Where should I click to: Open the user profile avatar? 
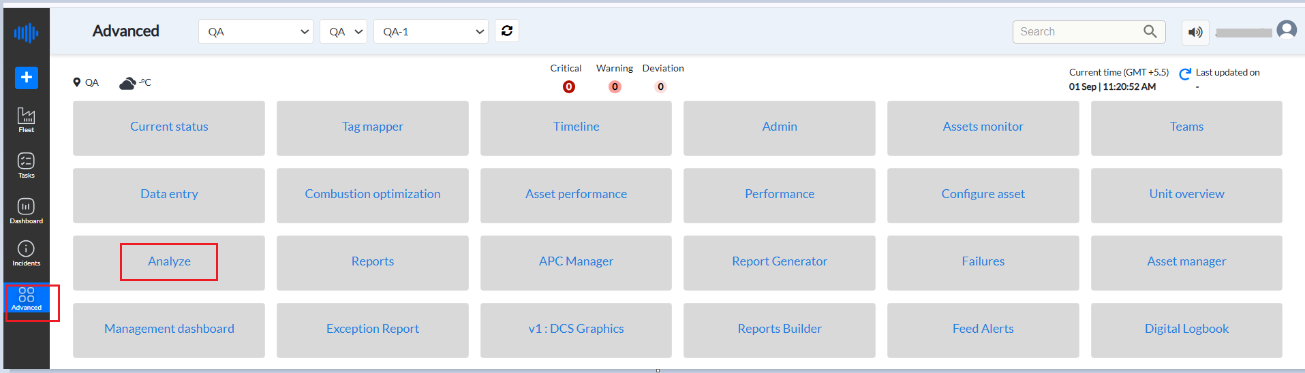1287,30
